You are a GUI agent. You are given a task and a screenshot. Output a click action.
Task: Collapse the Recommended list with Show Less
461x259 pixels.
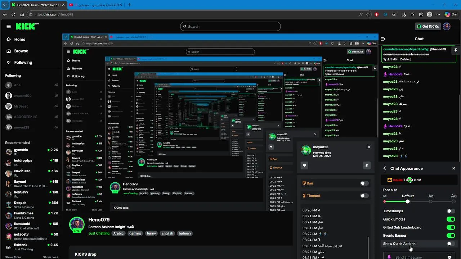(50, 257)
